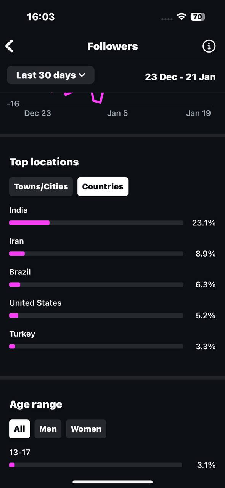Open the info circle icon
This screenshot has height=488, width=225.
coord(209,46)
